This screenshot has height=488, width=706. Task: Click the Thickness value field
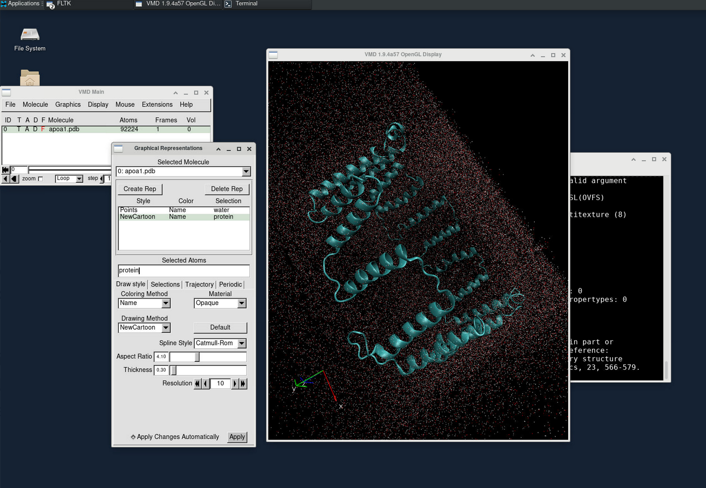point(161,370)
